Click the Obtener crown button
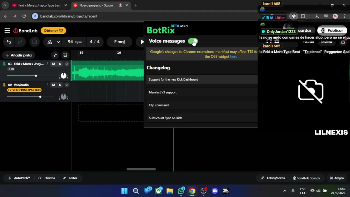This screenshot has height=197, width=350. [53, 31]
